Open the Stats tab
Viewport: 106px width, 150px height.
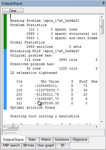point(32,140)
